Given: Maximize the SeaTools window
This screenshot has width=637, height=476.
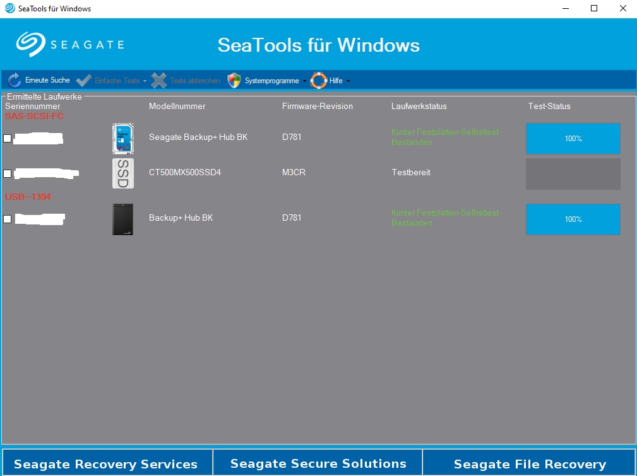Looking at the screenshot, I should click(x=594, y=8).
